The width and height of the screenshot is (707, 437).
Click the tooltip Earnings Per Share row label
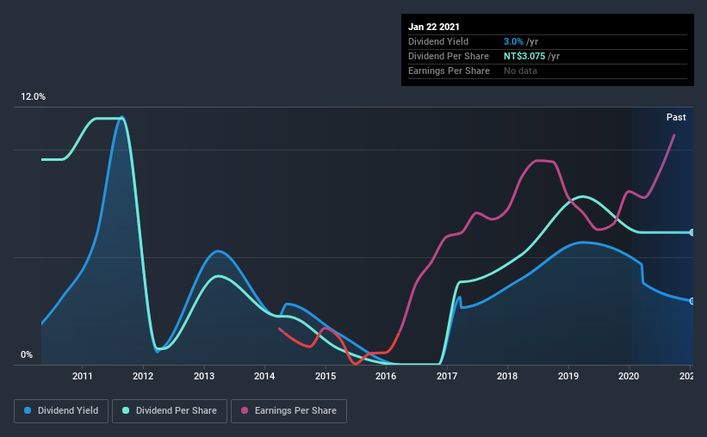click(449, 71)
